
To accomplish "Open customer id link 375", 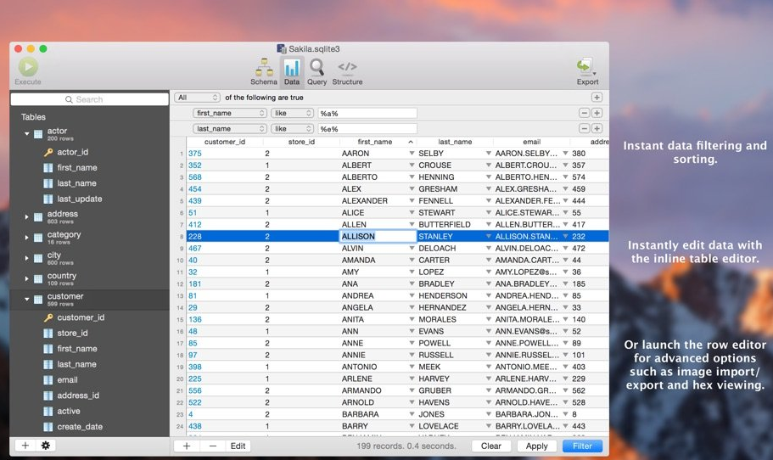I will tap(194, 154).
